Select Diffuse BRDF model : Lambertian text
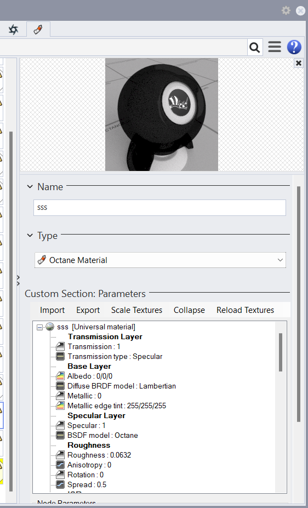 [122, 386]
